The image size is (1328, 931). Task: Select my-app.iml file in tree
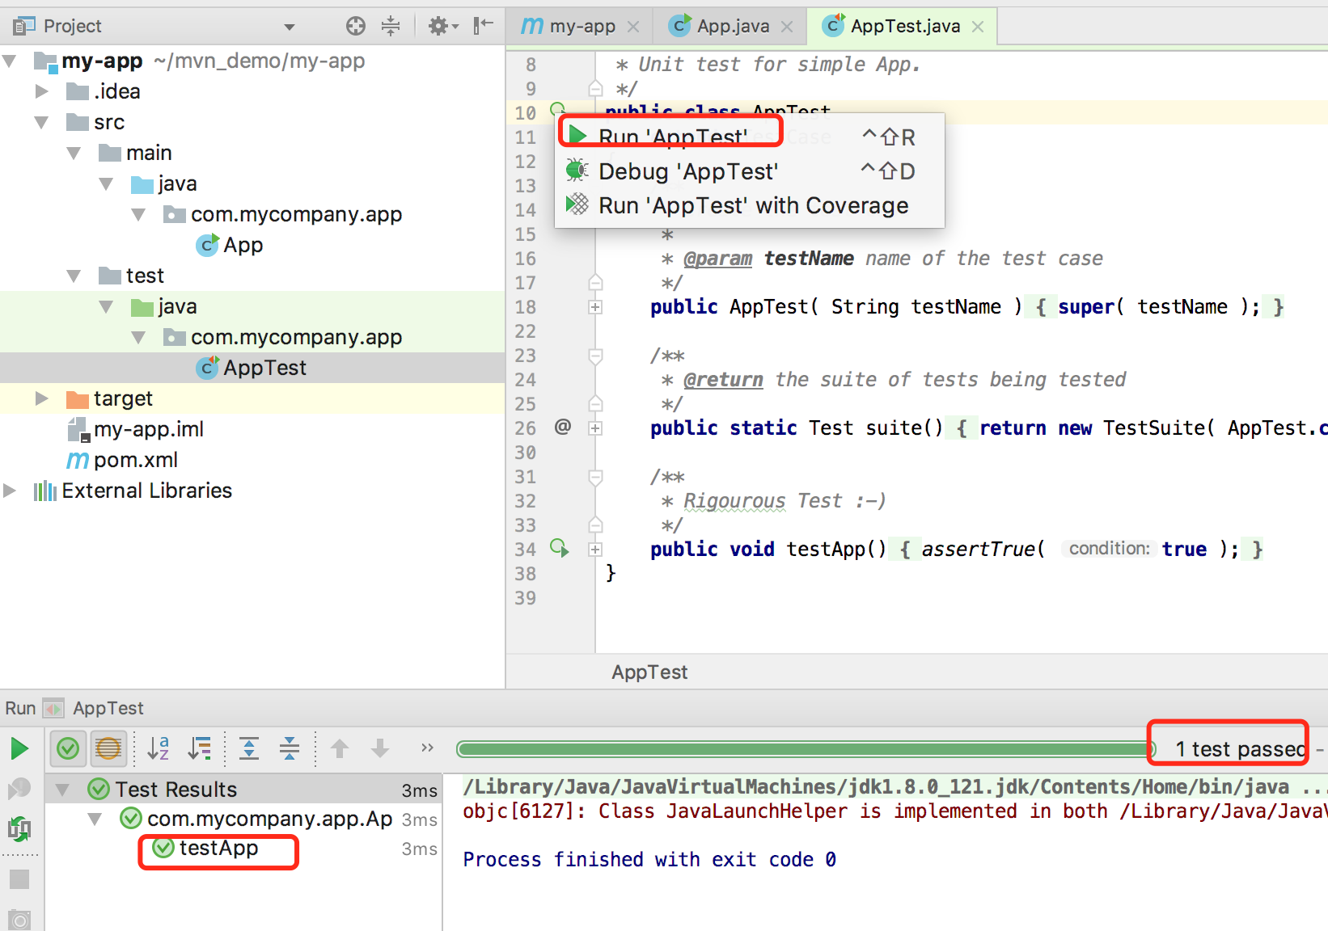tap(136, 429)
